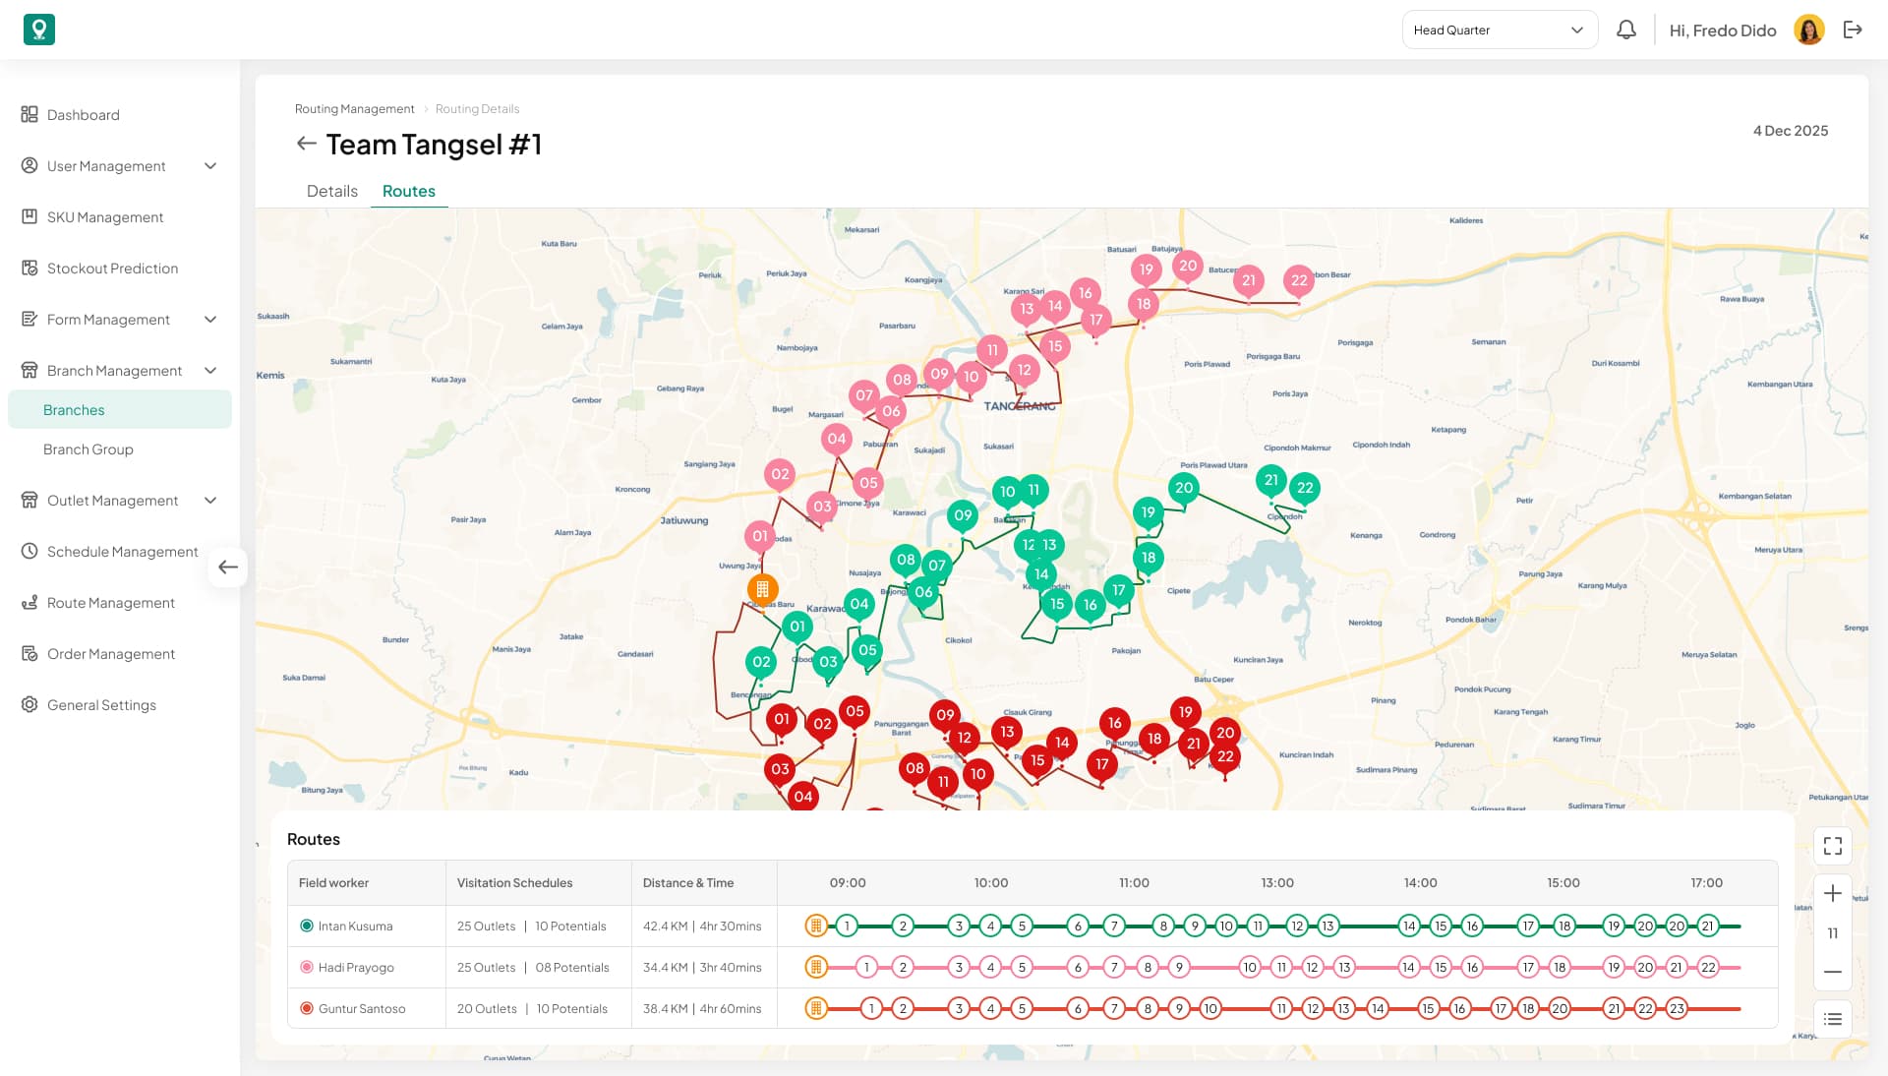Image resolution: width=1888 pixels, height=1076 pixels.
Task: Open the map list view icon
Action: [1833, 1019]
